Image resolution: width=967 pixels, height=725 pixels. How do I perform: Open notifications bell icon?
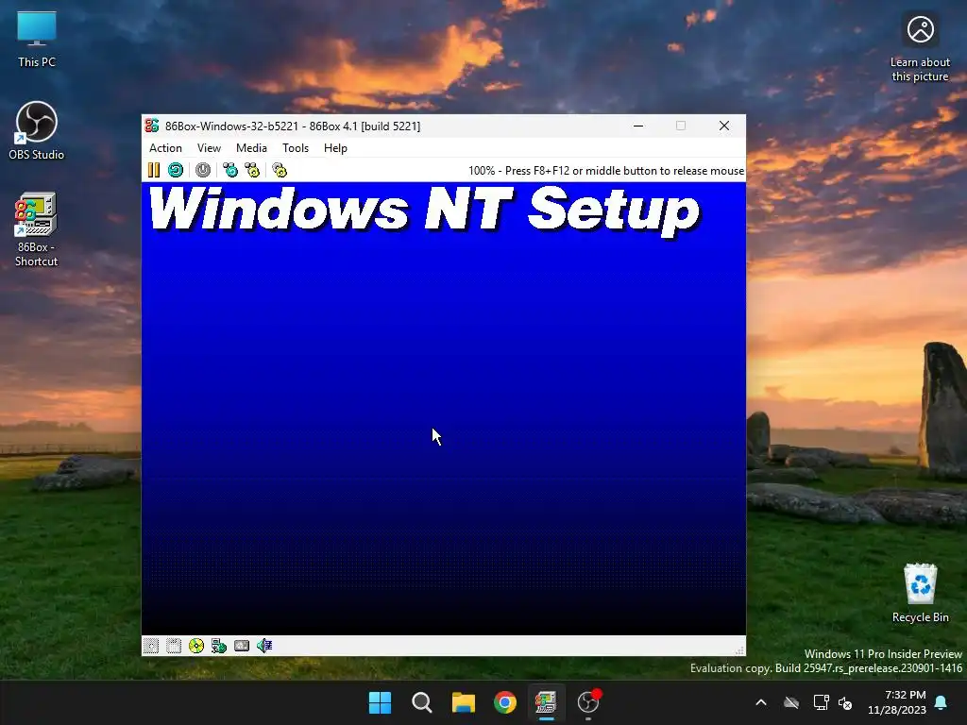[x=942, y=702]
